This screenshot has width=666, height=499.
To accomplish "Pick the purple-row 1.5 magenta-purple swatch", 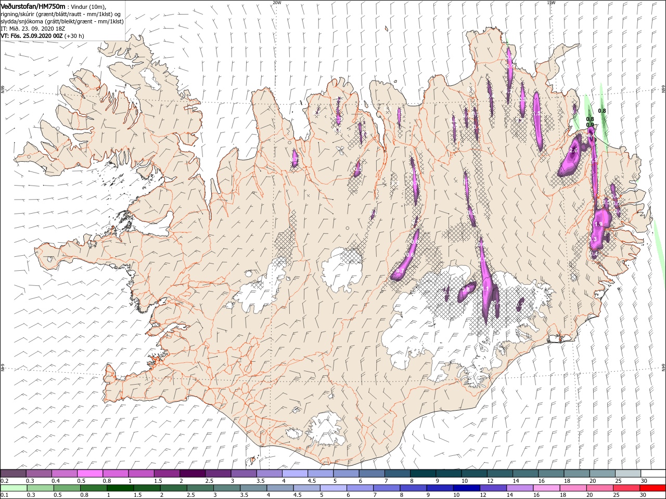I will click(166, 474).
